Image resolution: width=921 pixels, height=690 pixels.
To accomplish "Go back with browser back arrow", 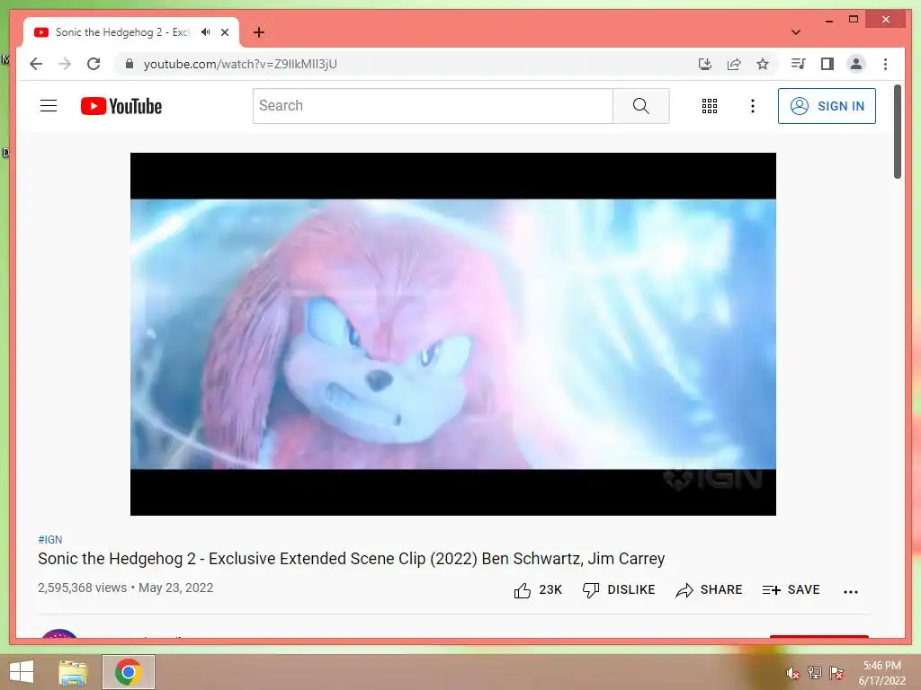I will coord(36,64).
